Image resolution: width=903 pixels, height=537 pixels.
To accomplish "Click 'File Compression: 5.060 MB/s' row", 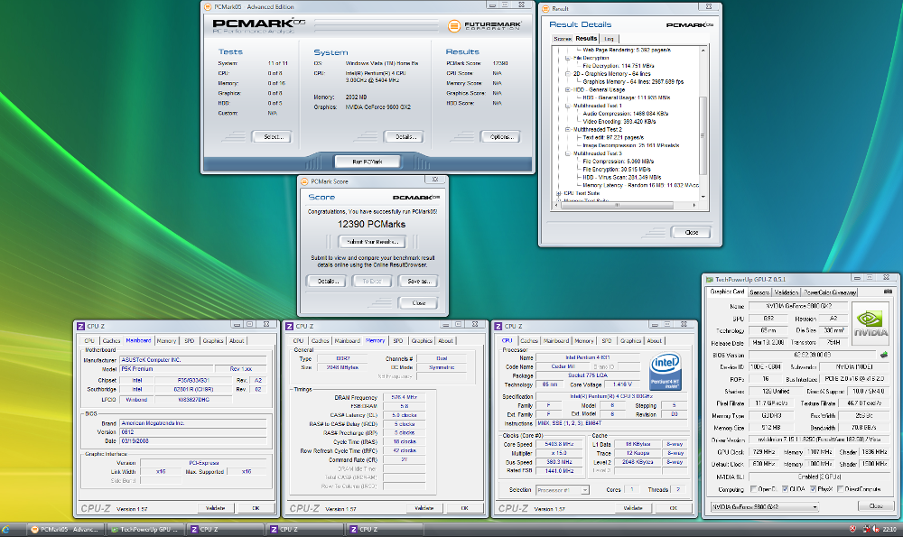I will (618, 162).
